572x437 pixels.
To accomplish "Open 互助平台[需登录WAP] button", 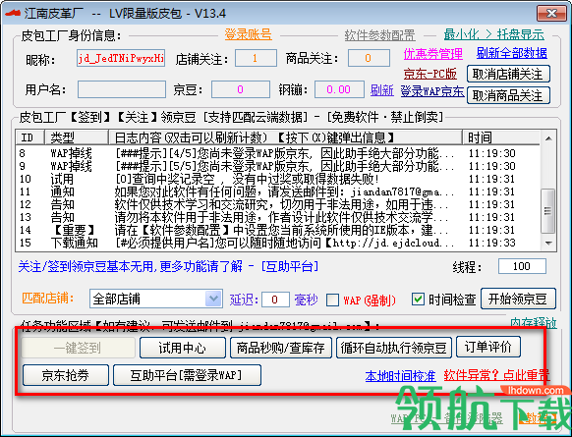I will pos(187,375).
